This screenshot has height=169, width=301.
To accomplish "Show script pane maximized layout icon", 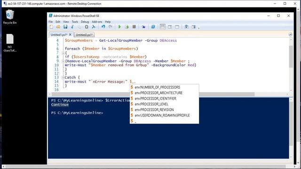I will 177,27.
